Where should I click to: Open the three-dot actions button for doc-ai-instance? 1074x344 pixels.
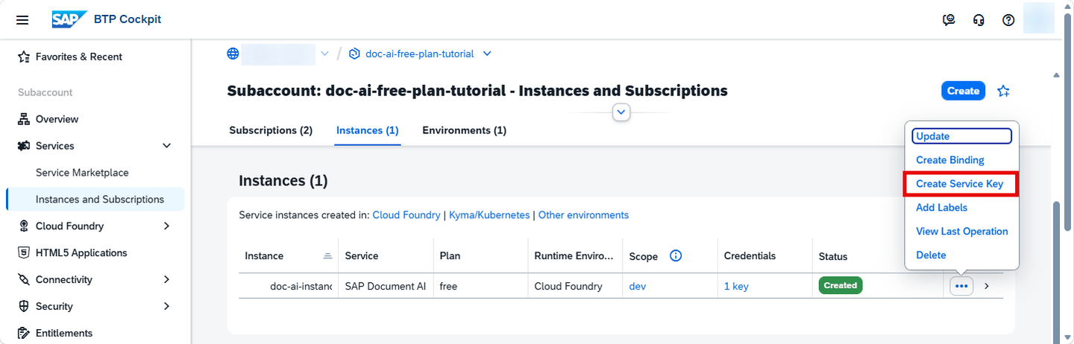[x=961, y=286]
